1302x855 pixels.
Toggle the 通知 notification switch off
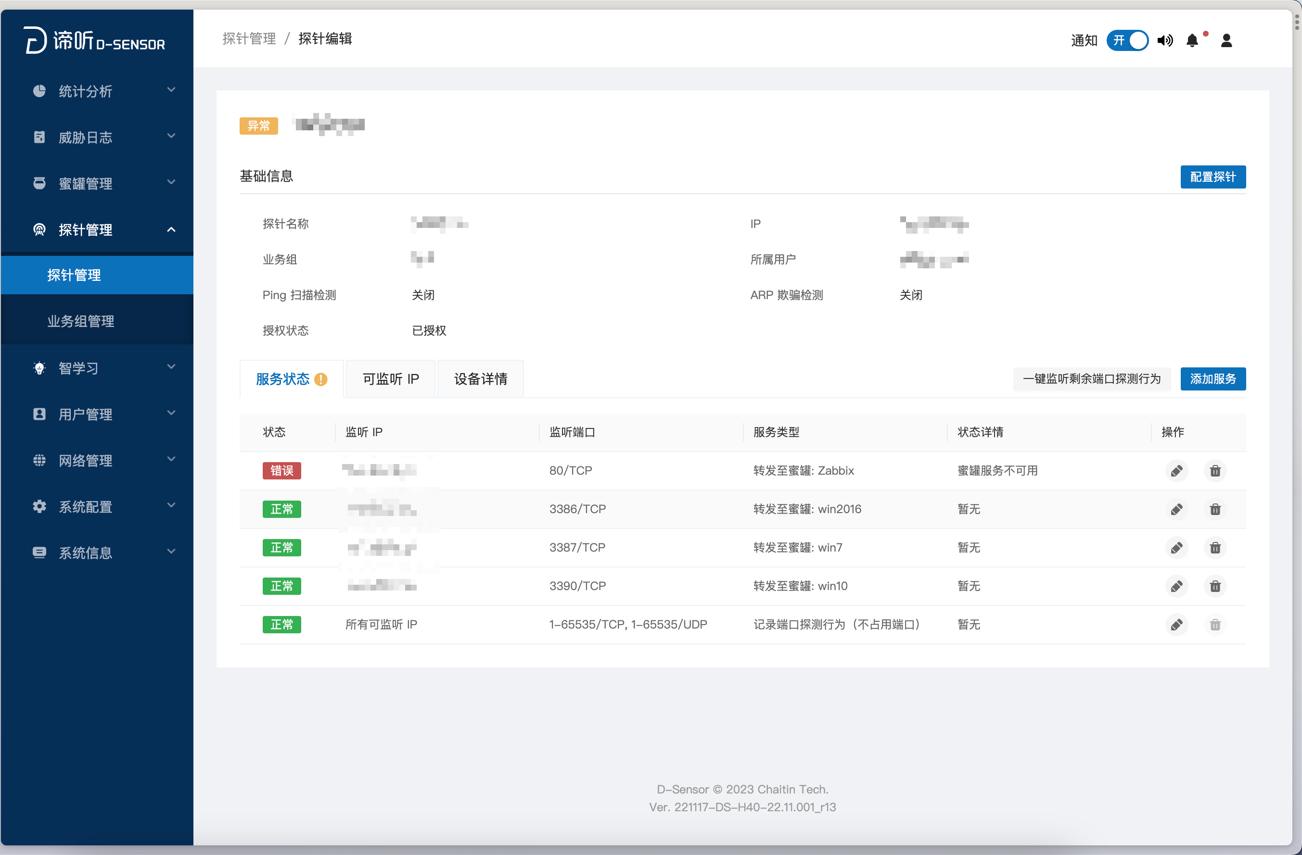click(x=1127, y=40)
